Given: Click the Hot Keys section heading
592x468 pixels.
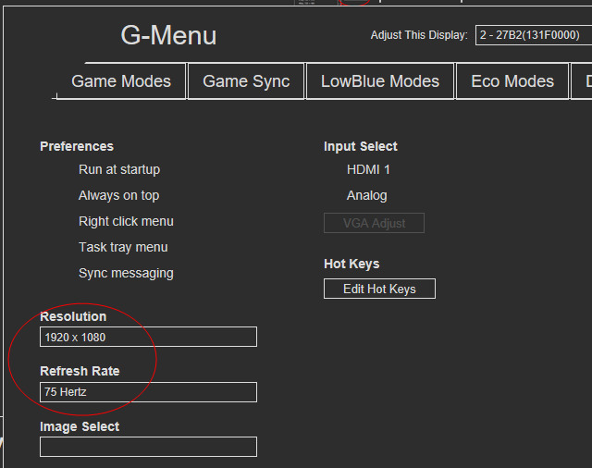Looking at the screenshot, I should [x=351, y=264].
